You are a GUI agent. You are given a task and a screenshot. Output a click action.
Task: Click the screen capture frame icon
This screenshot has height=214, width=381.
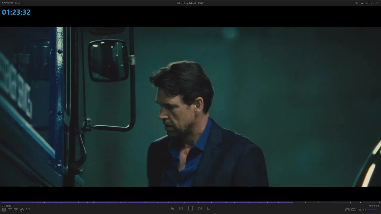tap(28, 210)
